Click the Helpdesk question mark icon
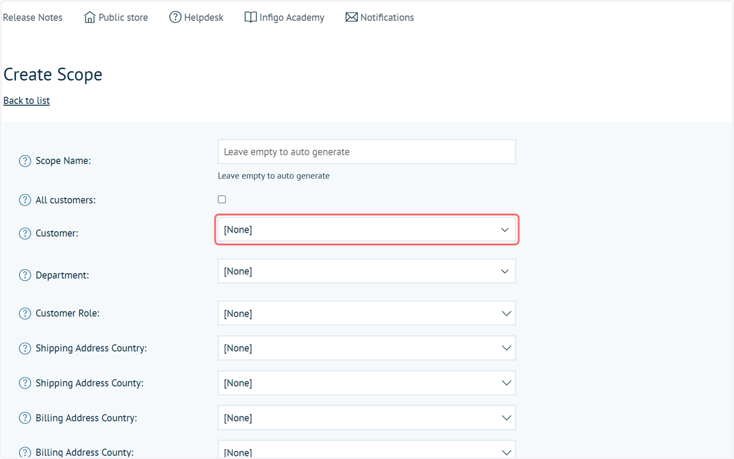Screen dimensions: 734x459 coord(175,17)
